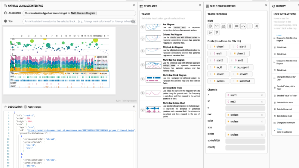Image resolution: width=299 pixels, height=168 pixels.
Task: Revert to Changed to Stacked Bar Chart
Action: 286,78
